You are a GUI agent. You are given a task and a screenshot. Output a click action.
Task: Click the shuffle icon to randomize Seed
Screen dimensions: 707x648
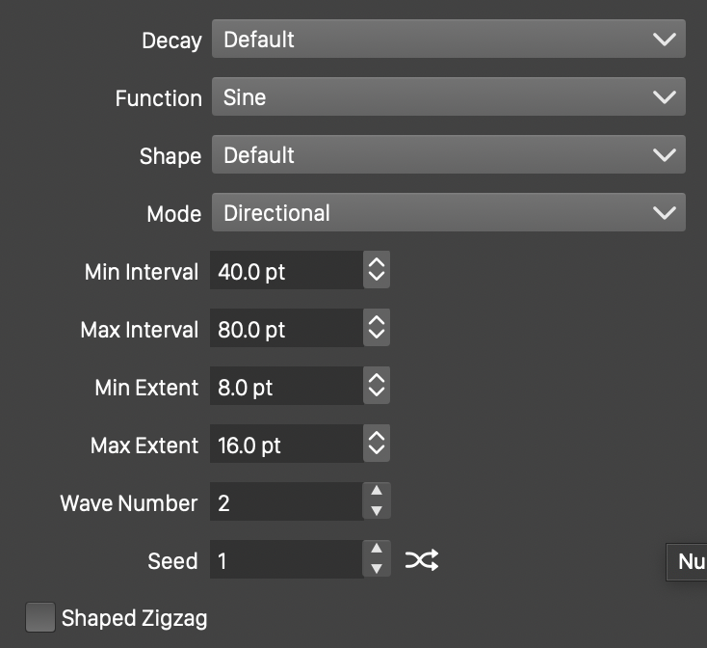422,560
